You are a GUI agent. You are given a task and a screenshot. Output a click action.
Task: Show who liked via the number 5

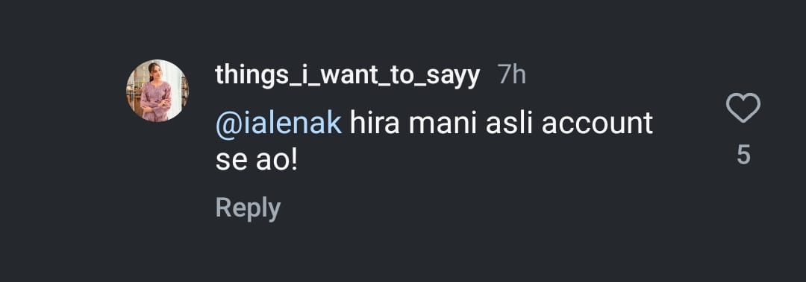click(743, 155)
